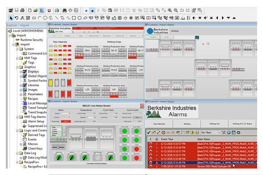Expand the Displays folder in Graphics
Image resolution: width=263 pixels, height=175 pixels.
21,71
